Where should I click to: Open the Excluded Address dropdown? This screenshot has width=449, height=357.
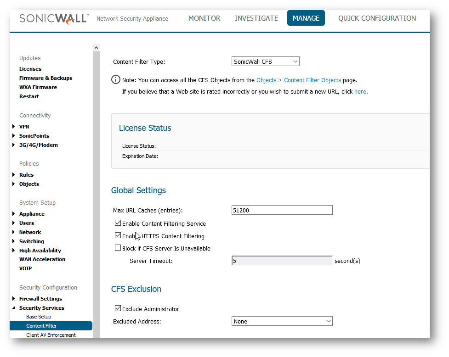[x=282, y=321]
